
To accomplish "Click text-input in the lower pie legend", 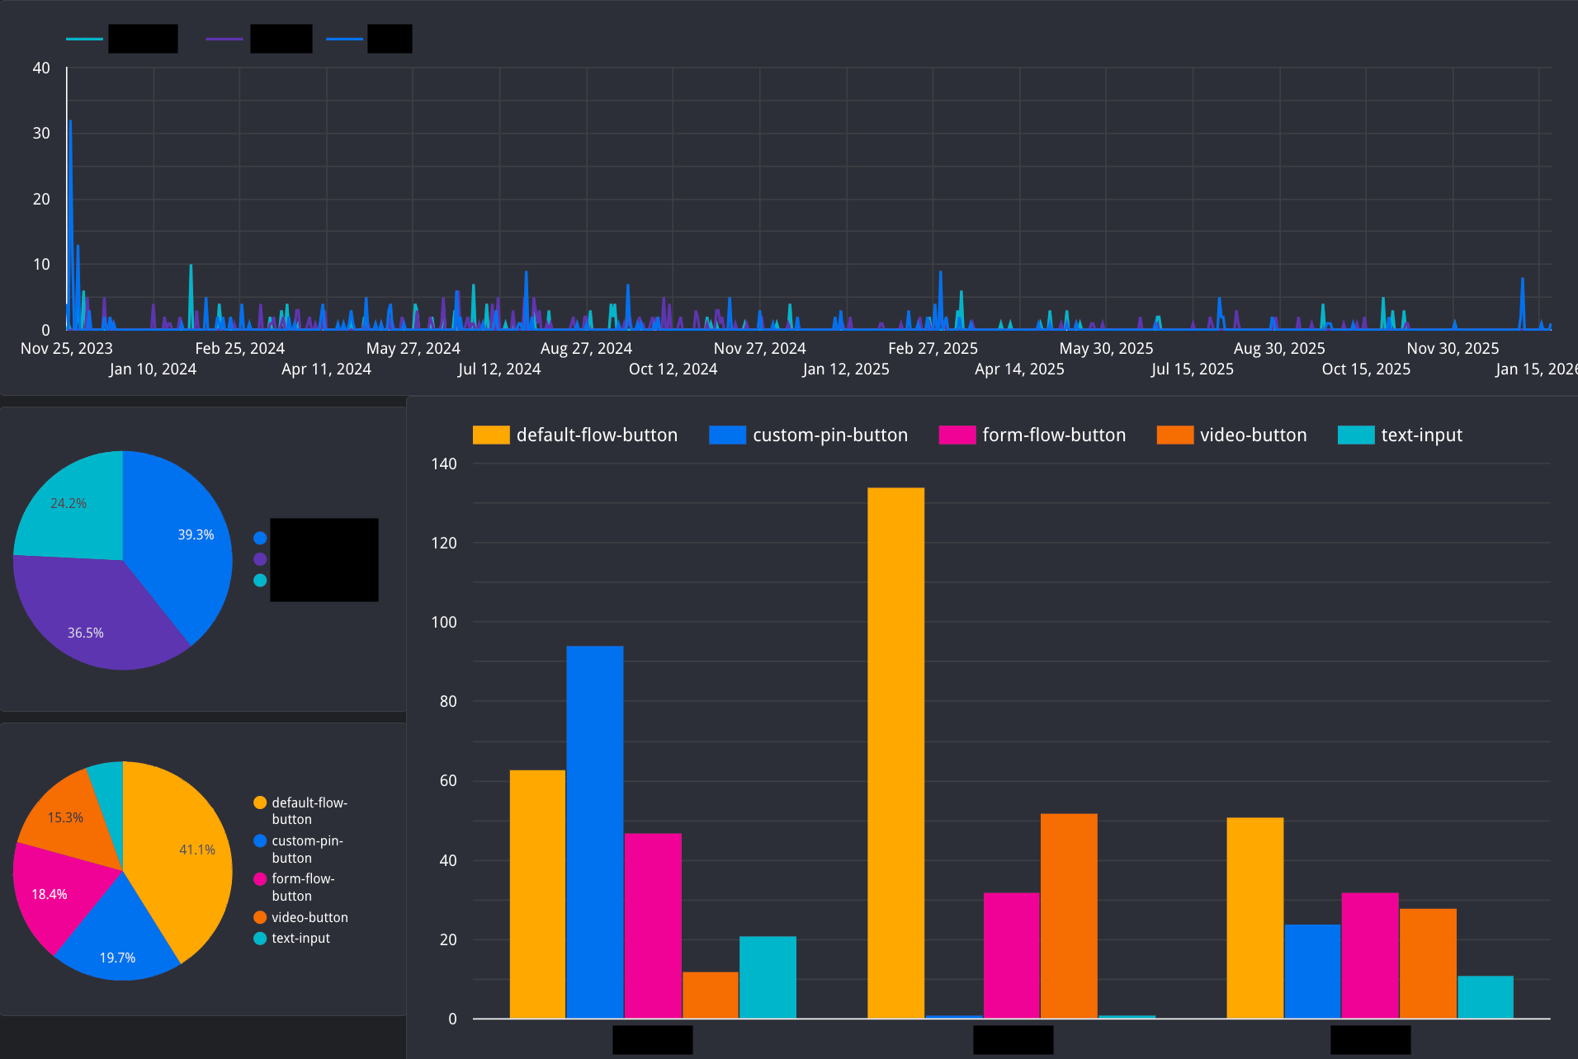I will (292, 939).
